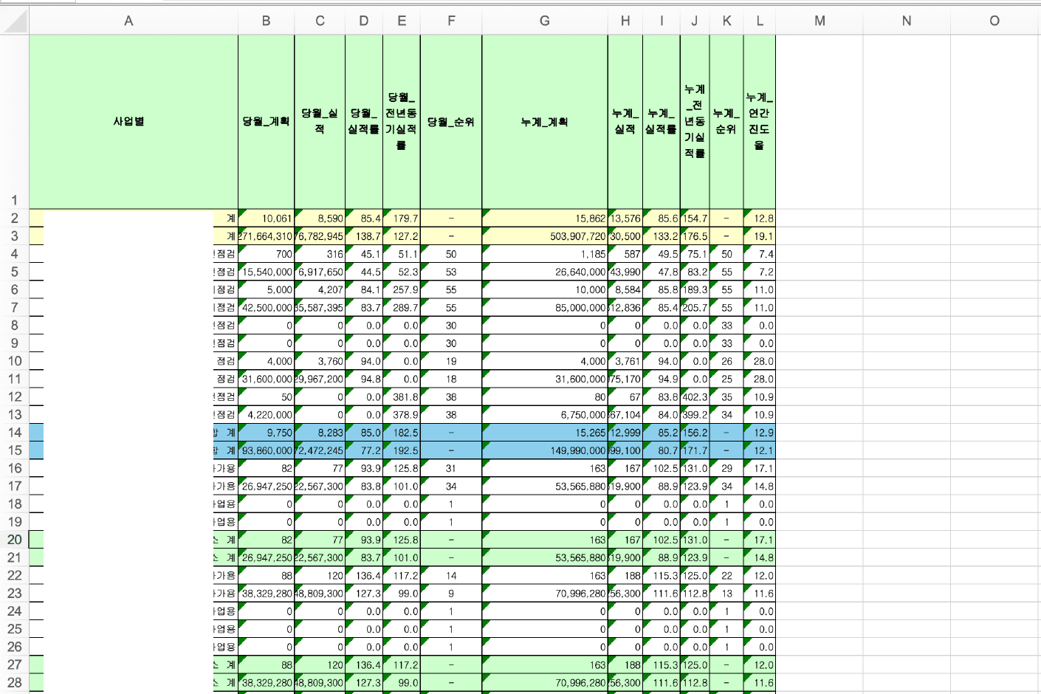Click the 누계_계획 header cell
Viewport: 1041px width, 694px height.
[x=545, y=122]
